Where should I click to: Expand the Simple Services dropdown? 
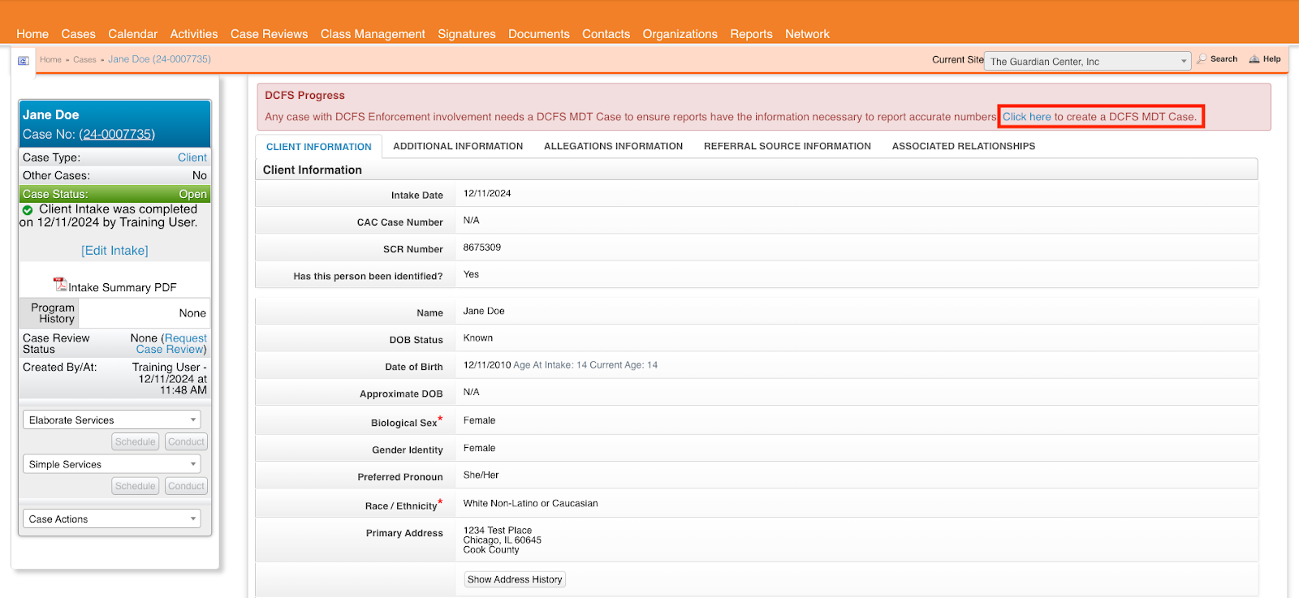pyautogui.click(x=112, y=464)
